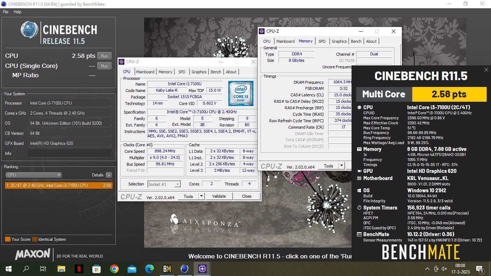
Task: Run the CPU (Single Core) benchmark
Action: point(104,66)
